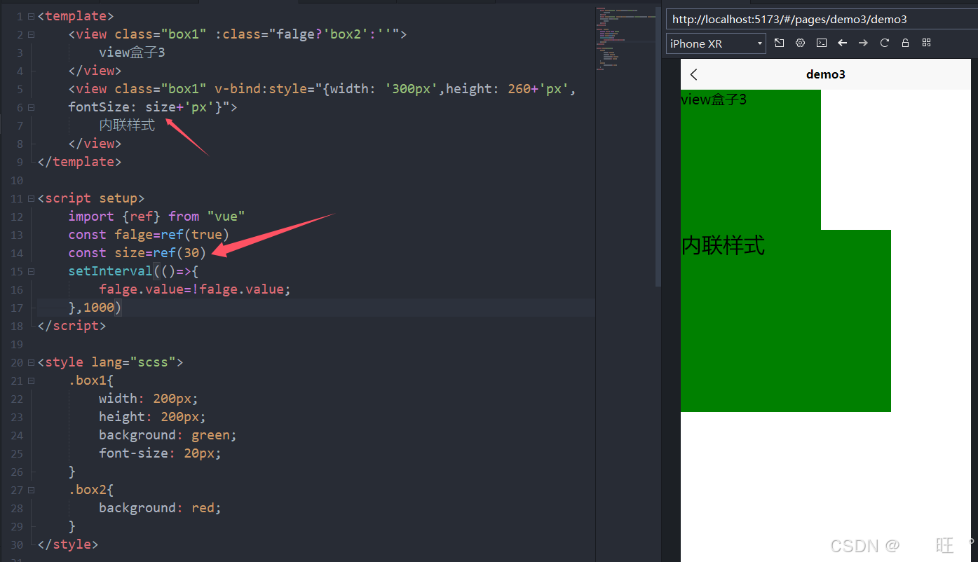978x562 pixels.
Task: Place cursor on 'const falge=ref(true)' line
Action: [149, 235]
